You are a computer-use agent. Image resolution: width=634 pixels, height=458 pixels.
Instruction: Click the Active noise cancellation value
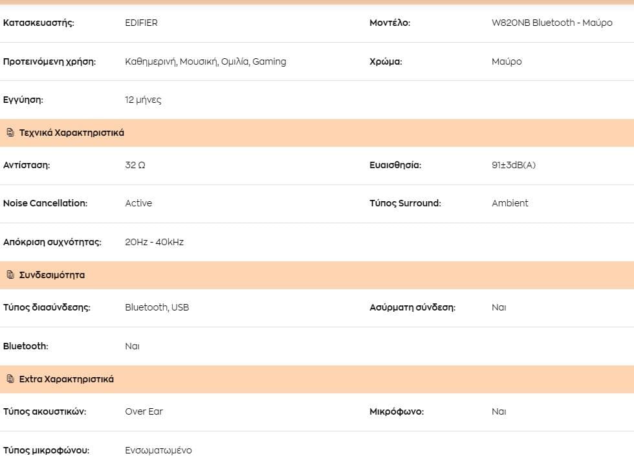pyautogui.click(x=138, y=203)
